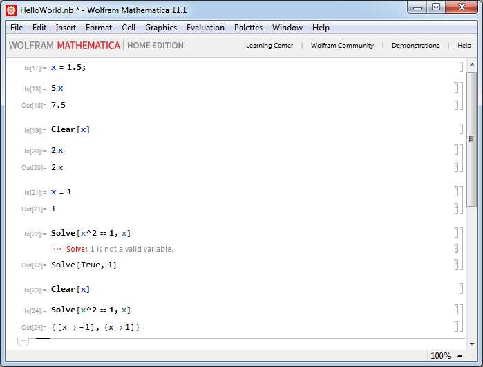Click the window resize grip icon
483x367 pixels.
[473, 357]
